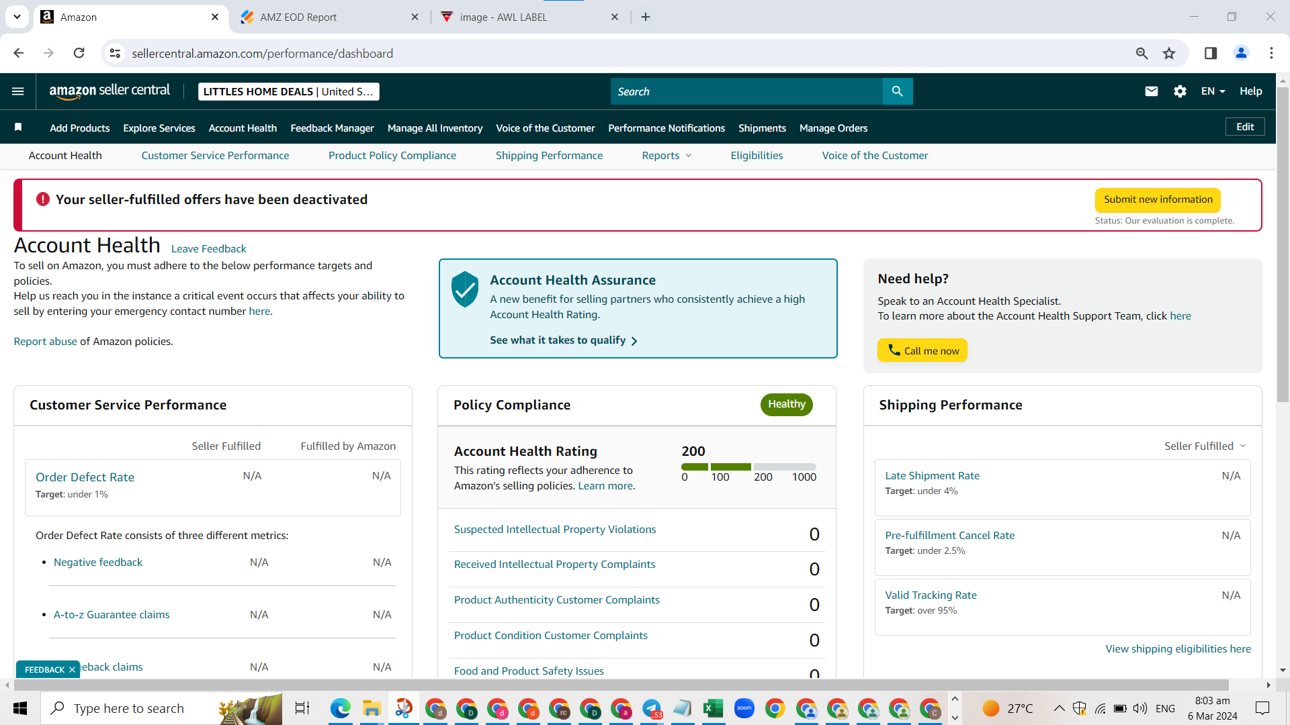Open Task View on the taskbar
The width and height of the screenshot is (1290, 725).
coord(302,708)
